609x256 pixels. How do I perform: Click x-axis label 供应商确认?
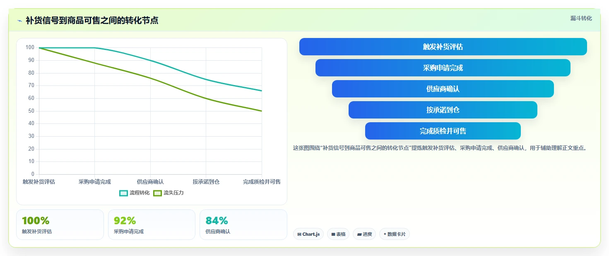(x=150, y=182)
